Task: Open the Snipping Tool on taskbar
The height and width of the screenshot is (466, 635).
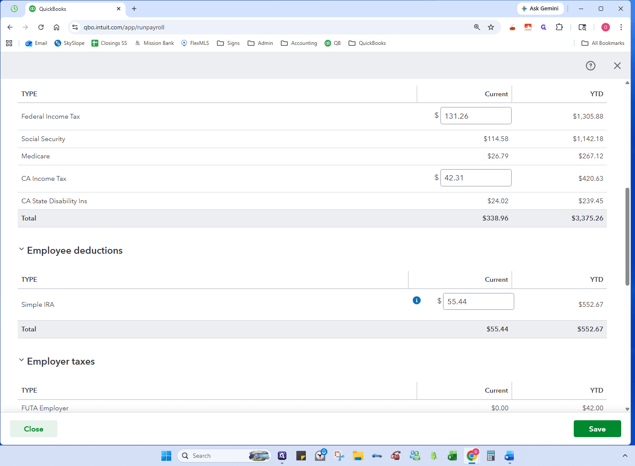Action: (339, 456)
